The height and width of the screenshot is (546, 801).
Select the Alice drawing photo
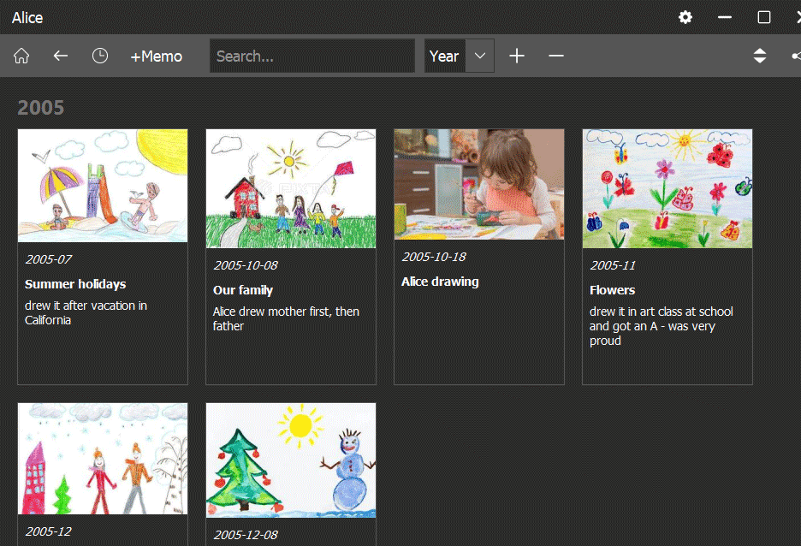(479, 184)
